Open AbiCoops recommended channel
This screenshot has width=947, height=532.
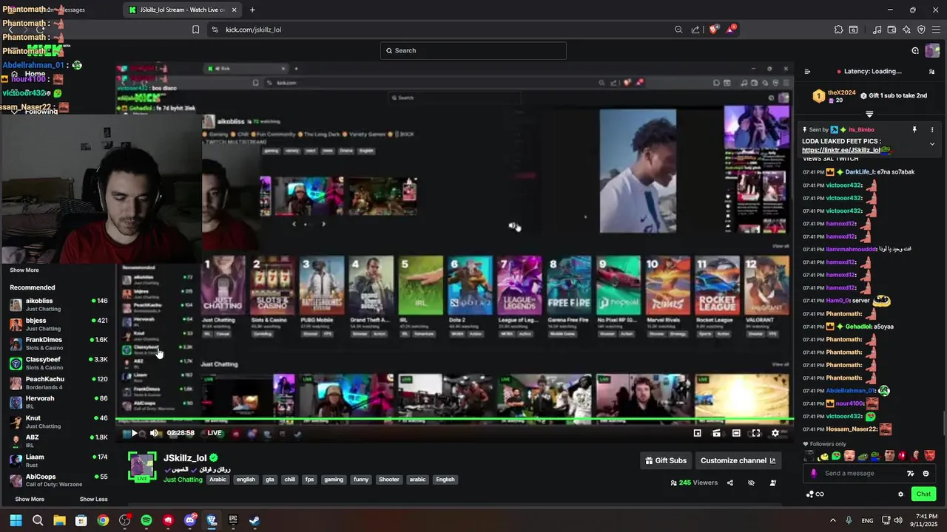[58, 480]
